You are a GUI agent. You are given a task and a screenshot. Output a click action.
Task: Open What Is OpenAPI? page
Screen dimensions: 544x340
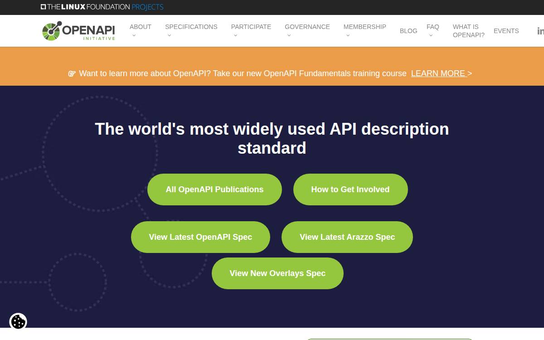click(x=469, y=31)
